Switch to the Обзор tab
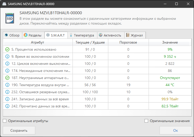 [x=12, y=35]
